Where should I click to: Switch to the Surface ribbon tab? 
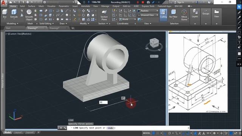click(31, 6)
